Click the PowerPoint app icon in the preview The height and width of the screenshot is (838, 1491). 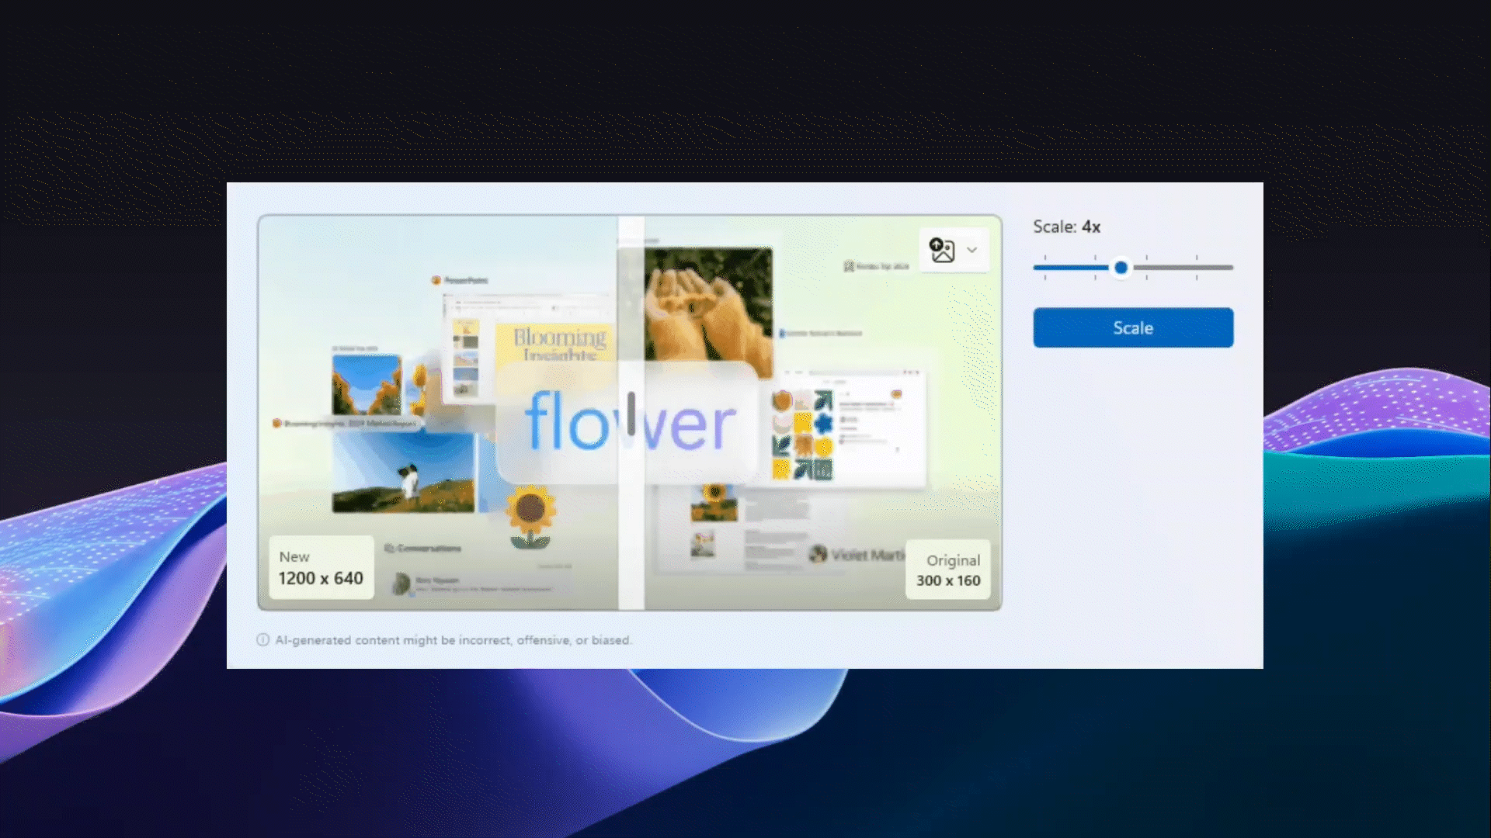click(437, 280)
